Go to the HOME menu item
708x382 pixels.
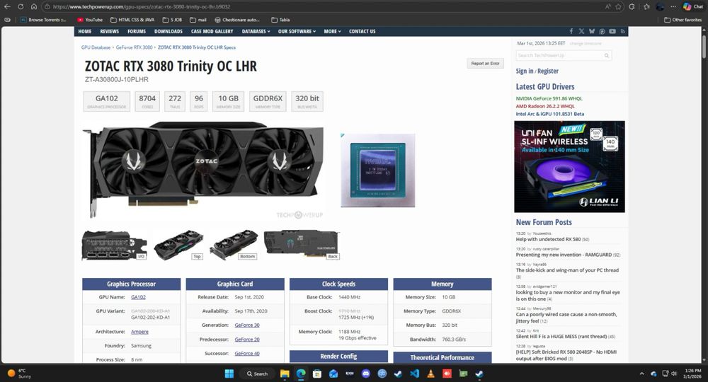click(x=84, y=31)
